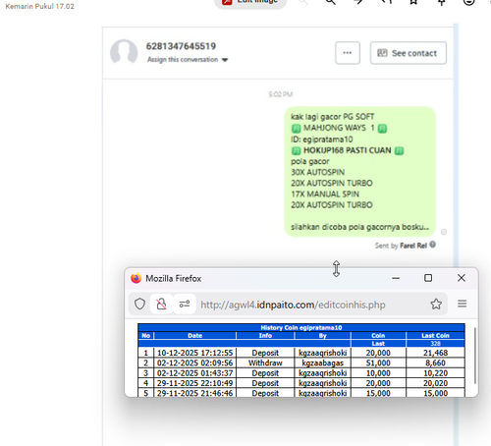Bookmark this page with the star icon
491x446 pixels.
(436, 304)
